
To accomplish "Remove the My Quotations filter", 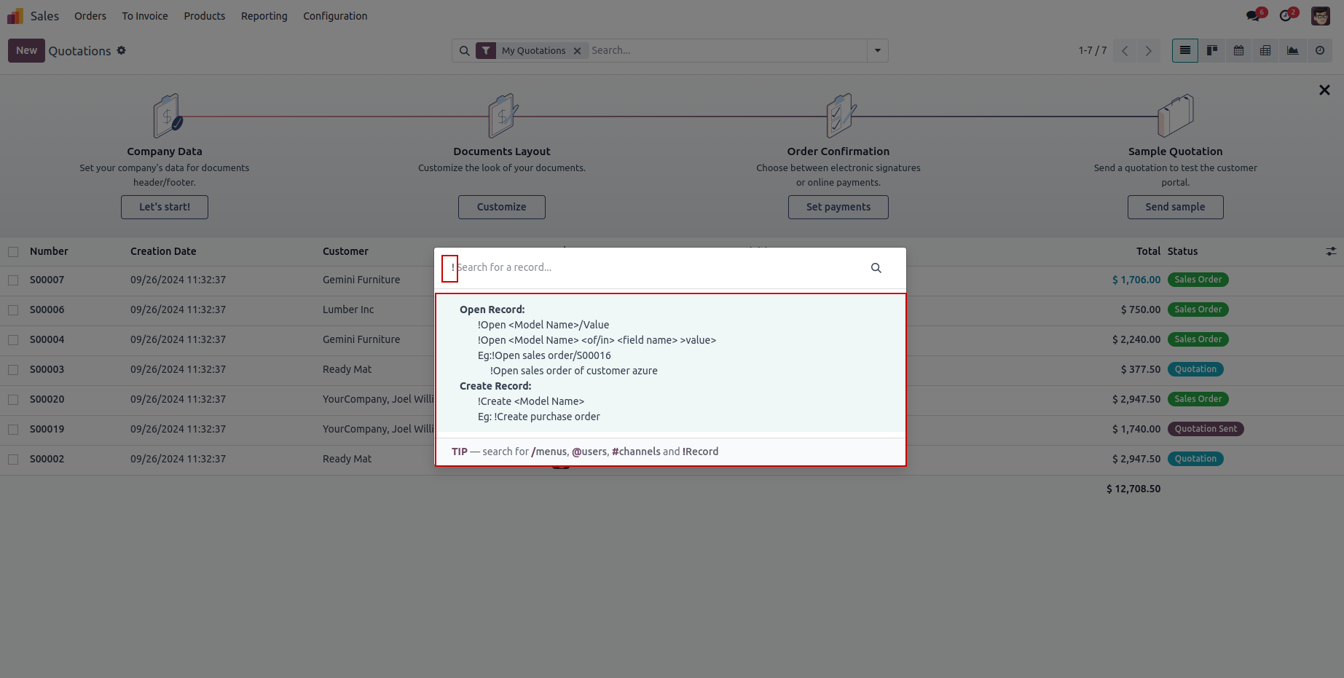I will tap(577, 51).
